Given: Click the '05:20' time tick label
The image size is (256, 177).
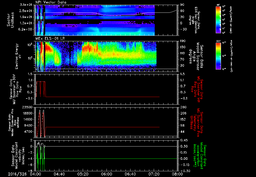Looking at the screenshot, I should (x=83, y=174).
